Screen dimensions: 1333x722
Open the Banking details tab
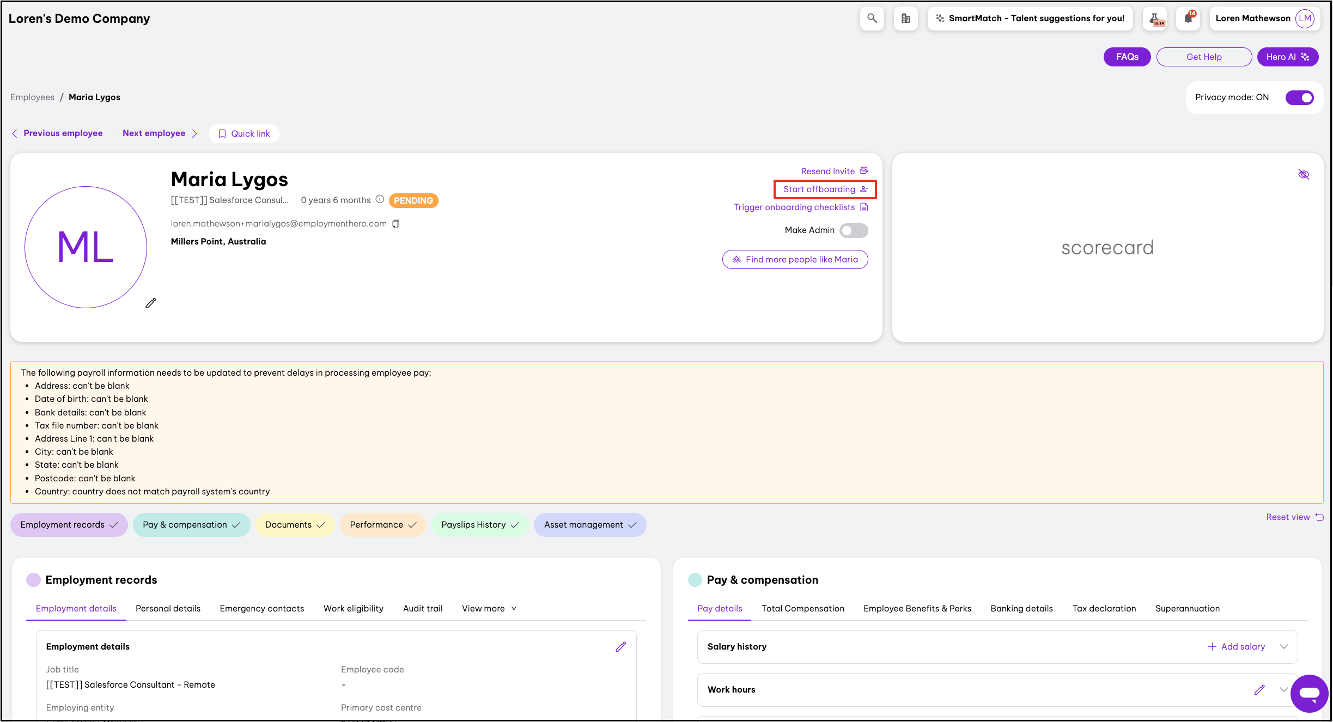[x=1021, y=609]
